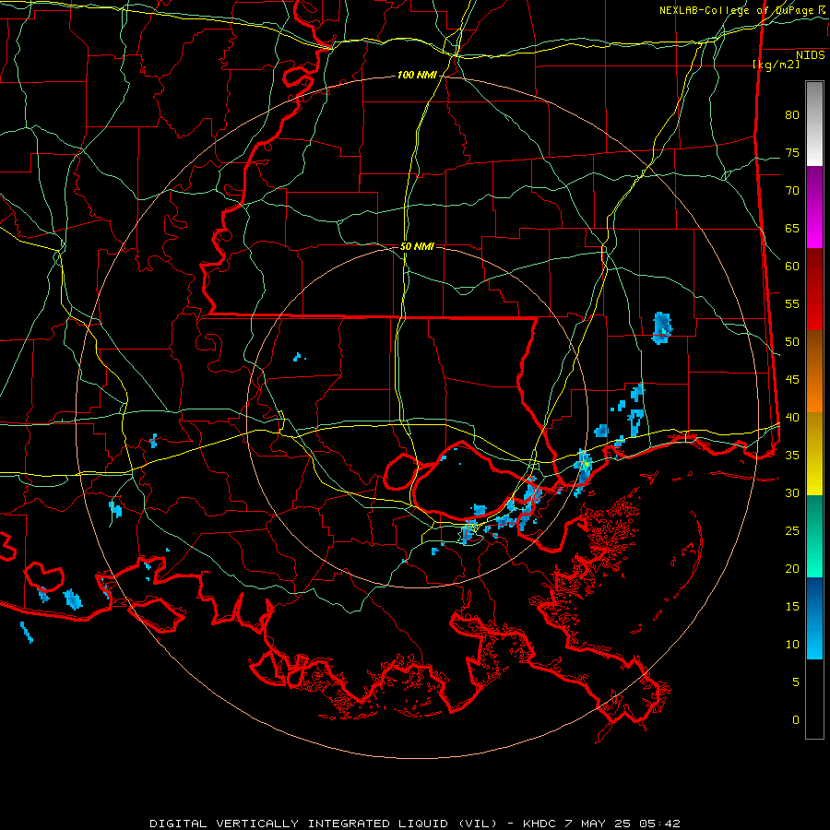Click the 05:42 timestamp

[658, 824]
